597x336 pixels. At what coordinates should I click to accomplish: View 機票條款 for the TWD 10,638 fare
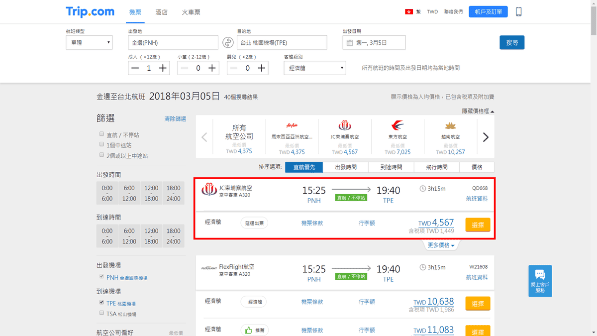click(312, 302)
